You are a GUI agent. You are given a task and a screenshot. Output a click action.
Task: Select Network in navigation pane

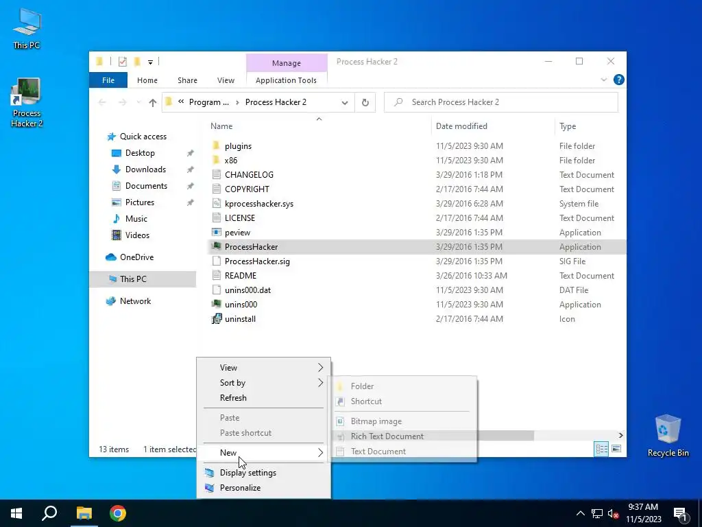(135, 301)
